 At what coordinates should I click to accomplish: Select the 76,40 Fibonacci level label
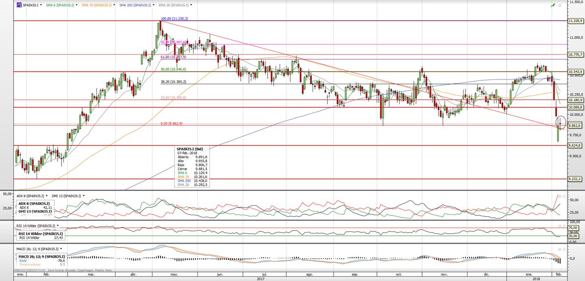[x=174, y=42]
